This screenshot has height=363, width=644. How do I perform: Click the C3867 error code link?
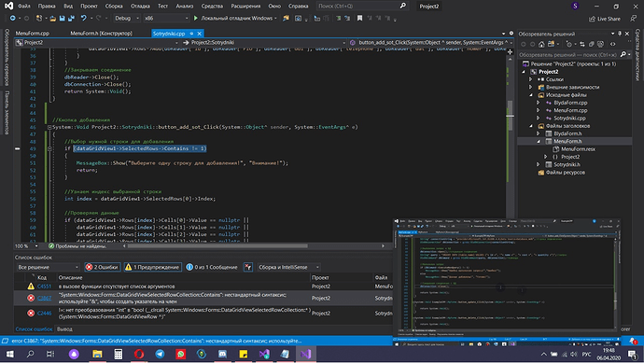[x=45, y=298]
